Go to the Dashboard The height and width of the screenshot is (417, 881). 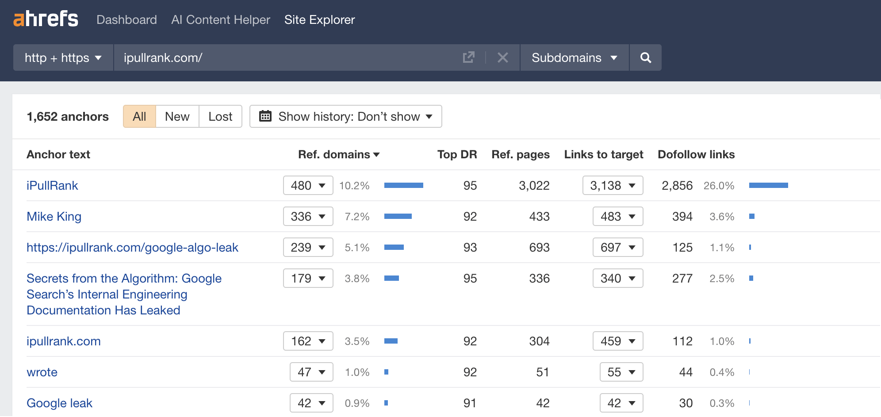(126, 19)
